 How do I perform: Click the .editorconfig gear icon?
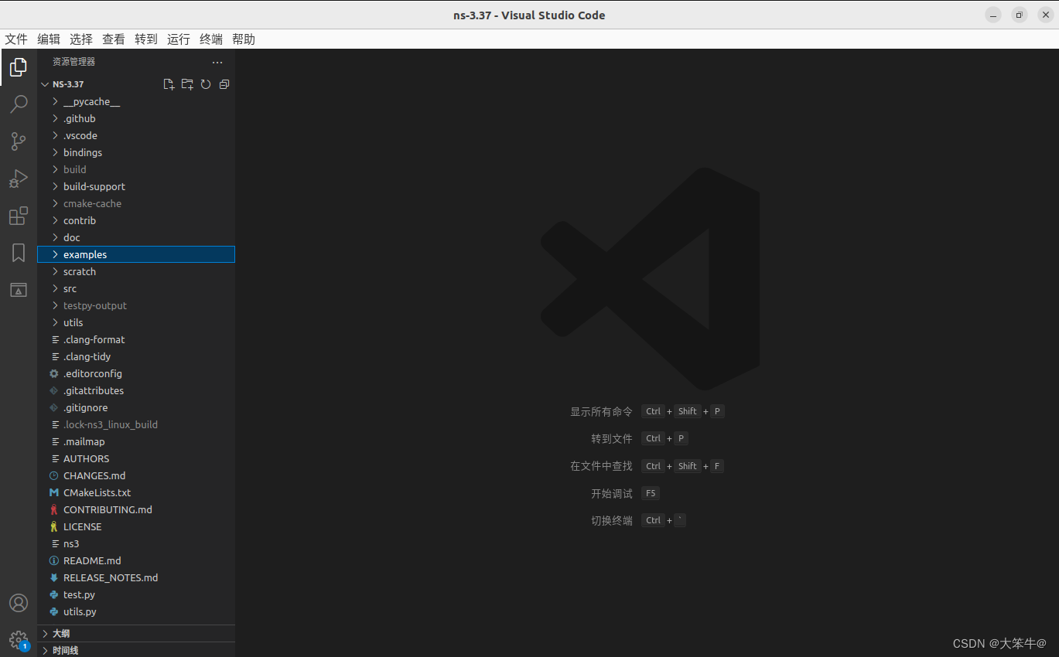[x=54, y=373]
